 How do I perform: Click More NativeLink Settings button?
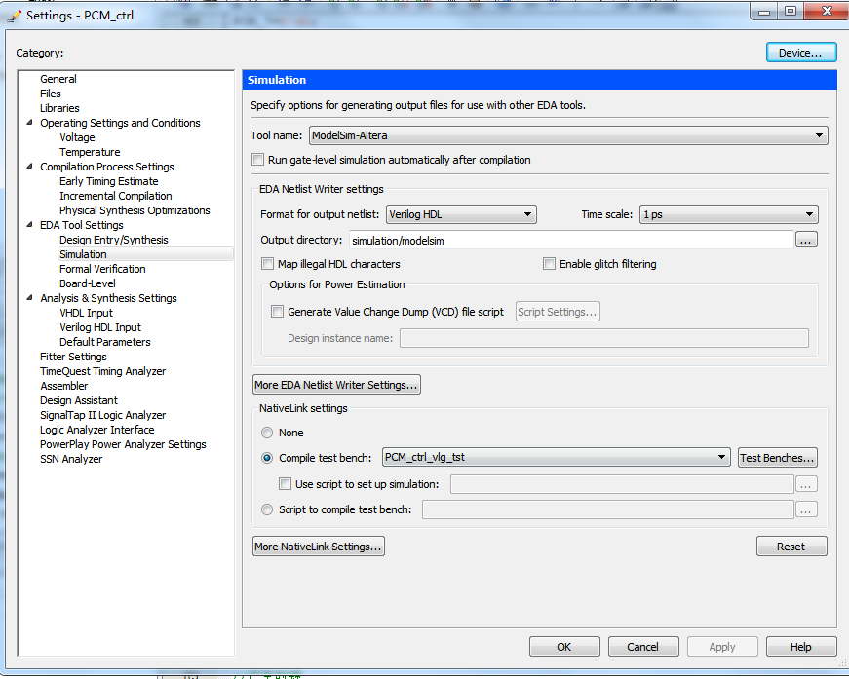319,547
